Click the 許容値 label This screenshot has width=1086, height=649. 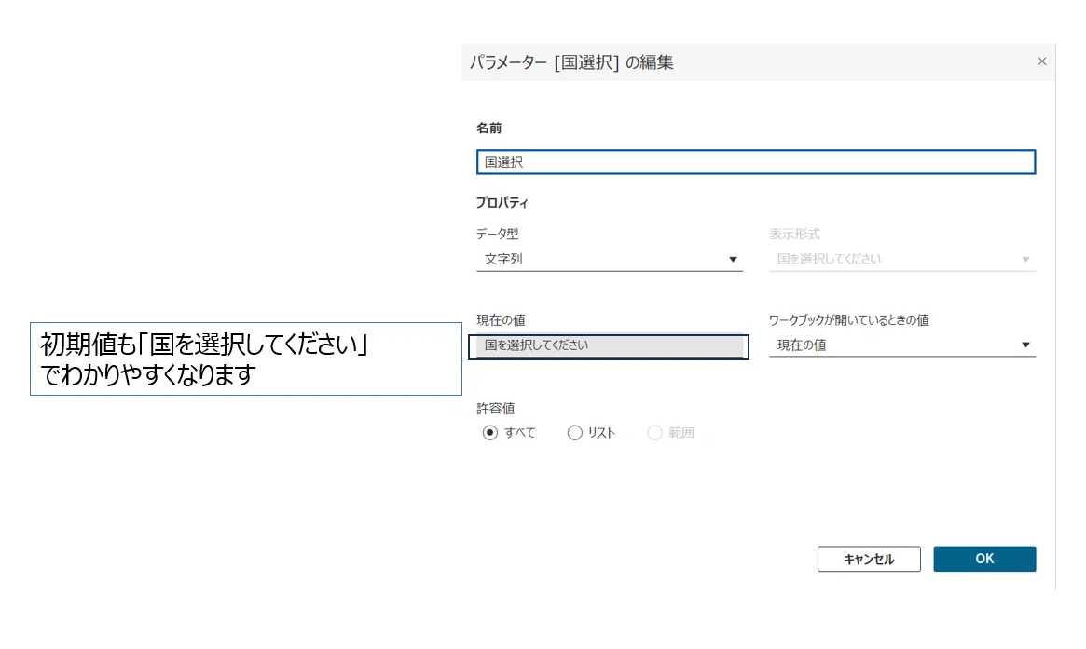495,408
